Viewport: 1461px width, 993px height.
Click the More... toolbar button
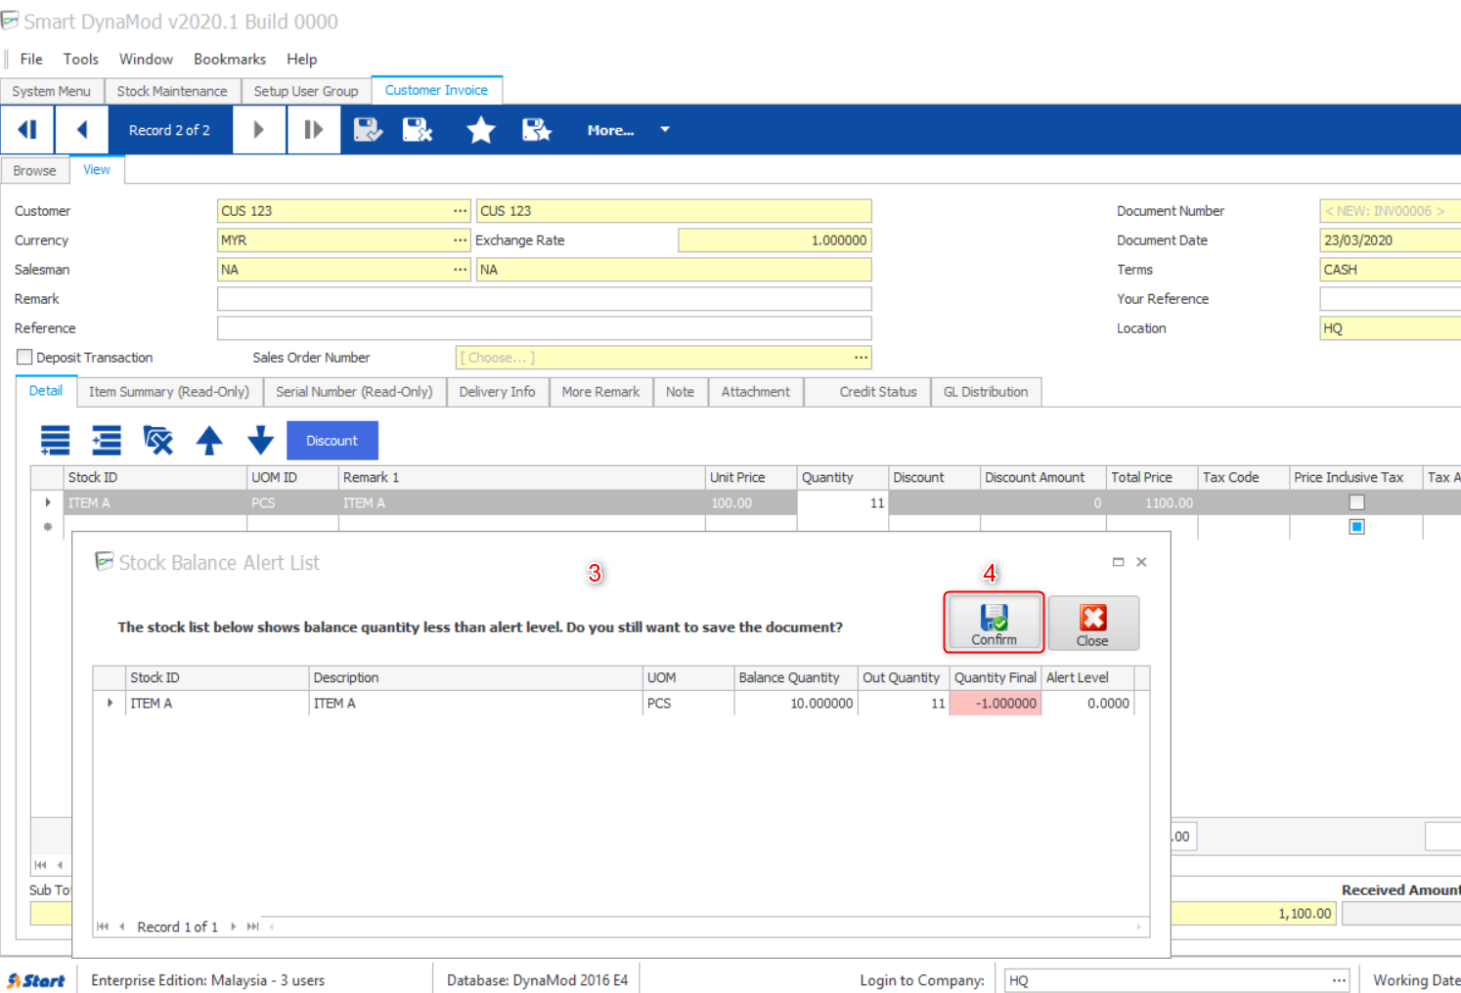point(610,130)
